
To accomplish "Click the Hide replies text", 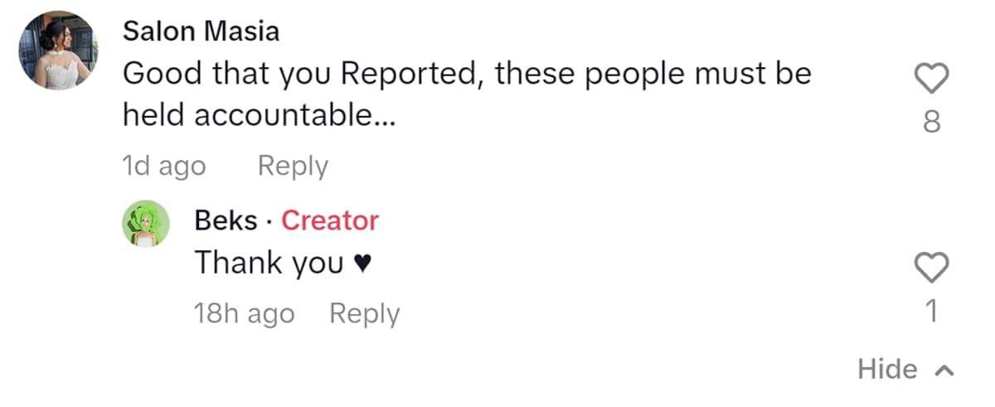I will click(x=887, y=369).
